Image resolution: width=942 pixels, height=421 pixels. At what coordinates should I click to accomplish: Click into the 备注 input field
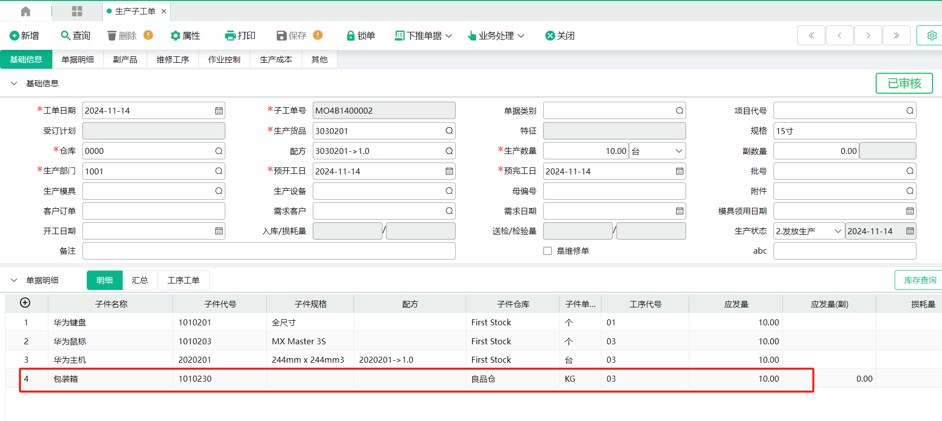pyautogui.click(x=269, y=251)
